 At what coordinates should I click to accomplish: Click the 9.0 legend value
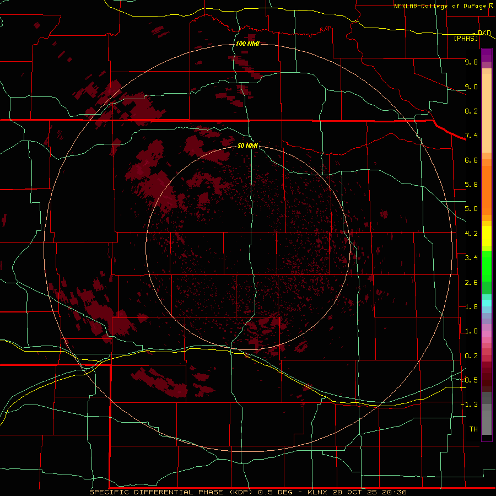[x=471, y=87]
